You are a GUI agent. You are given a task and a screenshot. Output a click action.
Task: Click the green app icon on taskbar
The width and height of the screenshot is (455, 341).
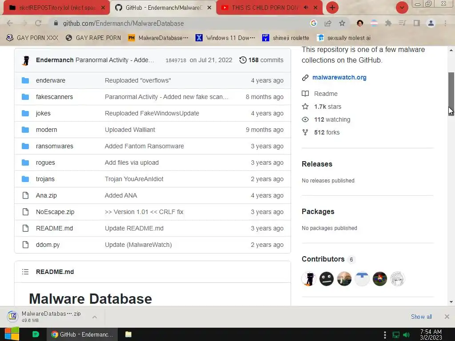point(36,334)
